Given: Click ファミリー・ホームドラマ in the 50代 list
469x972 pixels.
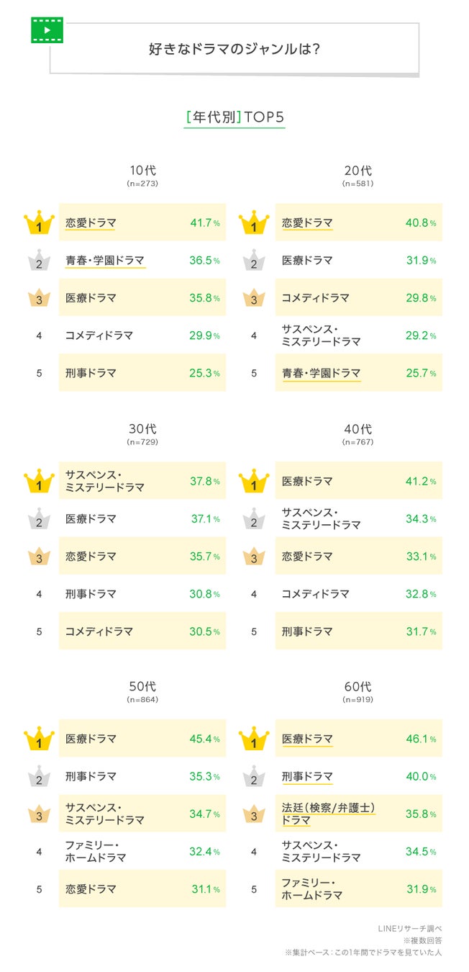Looking at the screenshot, I should pyautogui.click(x=96, y=852).
